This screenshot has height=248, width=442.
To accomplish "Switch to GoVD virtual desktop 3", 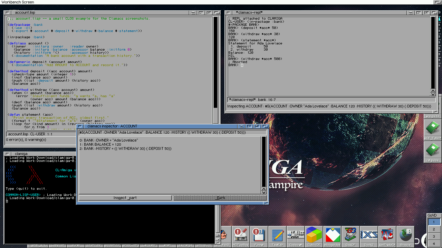I will point(434,237).
